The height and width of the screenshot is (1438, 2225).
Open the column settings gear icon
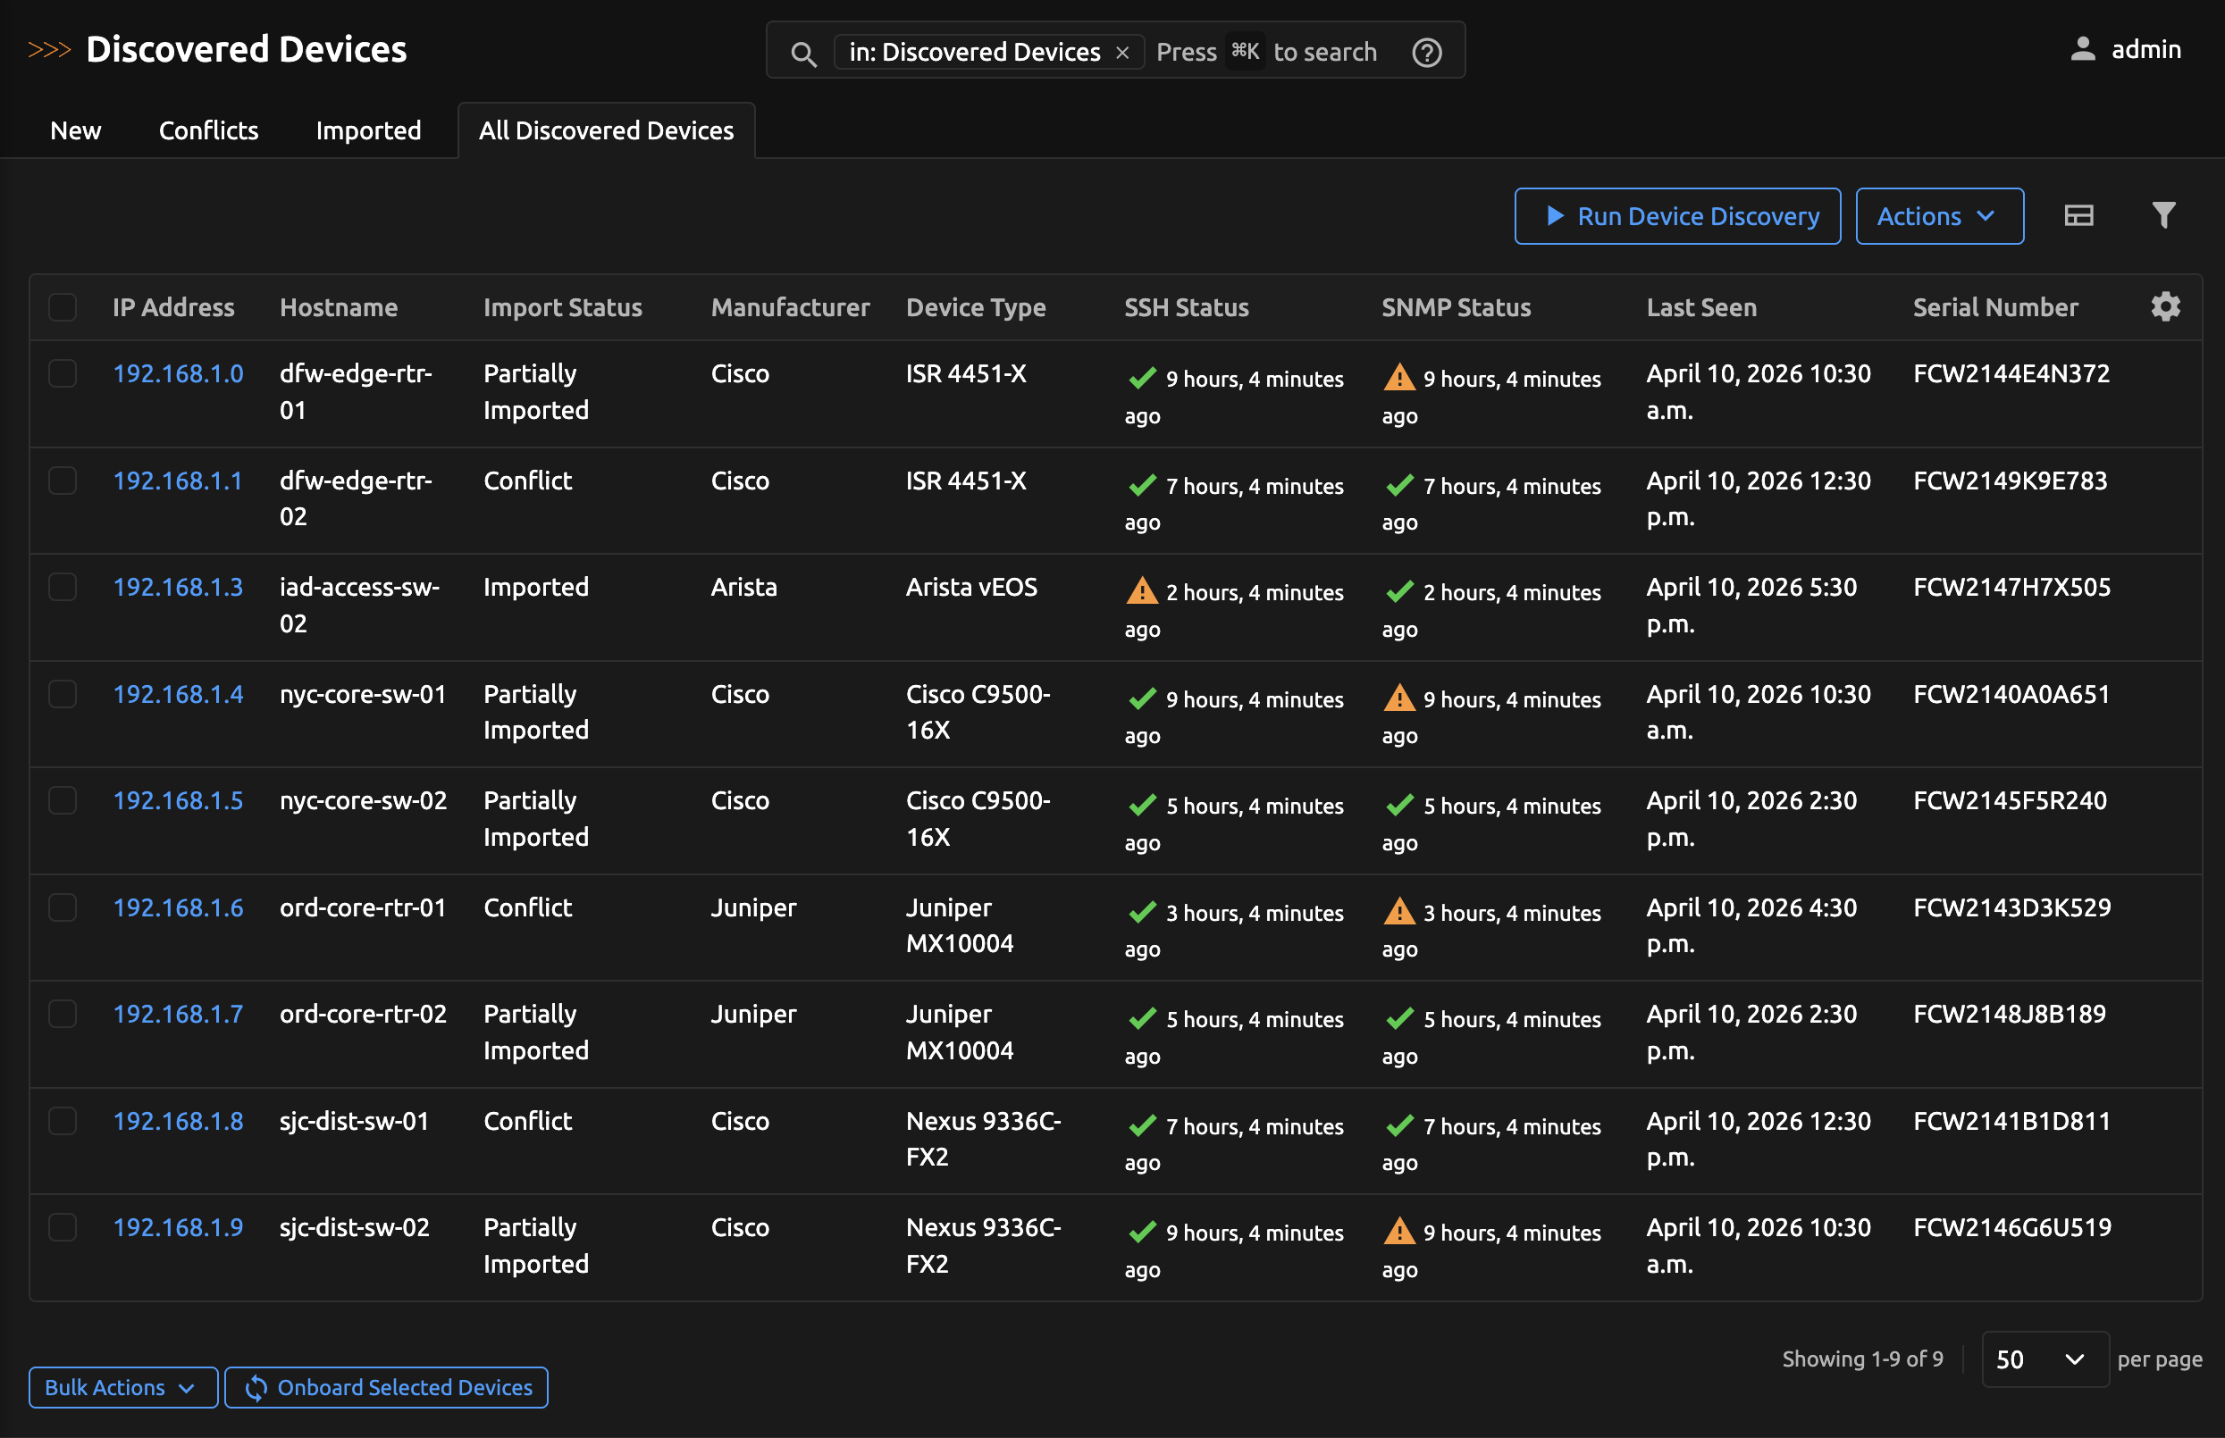point(2165,306)
